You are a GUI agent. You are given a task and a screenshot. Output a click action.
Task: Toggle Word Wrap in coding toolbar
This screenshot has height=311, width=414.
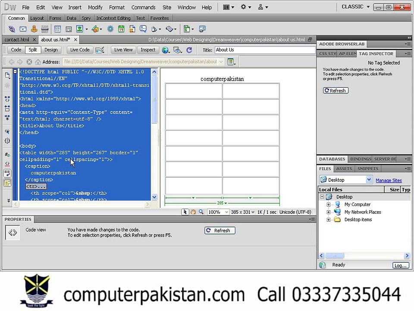click(7, 173)
